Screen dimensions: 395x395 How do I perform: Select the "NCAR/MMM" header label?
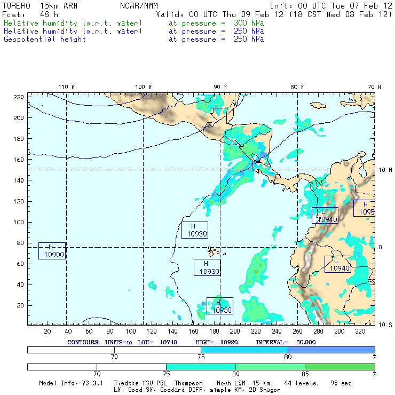pos(139,6)
